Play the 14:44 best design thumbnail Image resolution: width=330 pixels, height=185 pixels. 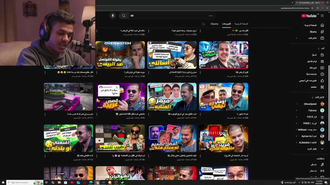(x=172, y=138)
